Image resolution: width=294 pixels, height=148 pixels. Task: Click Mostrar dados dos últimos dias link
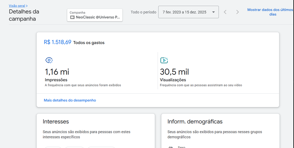270,12
